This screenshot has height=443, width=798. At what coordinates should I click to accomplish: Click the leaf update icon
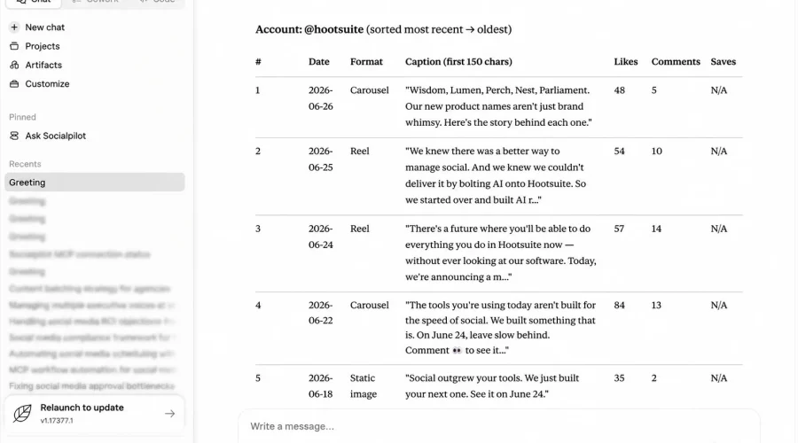22,413
